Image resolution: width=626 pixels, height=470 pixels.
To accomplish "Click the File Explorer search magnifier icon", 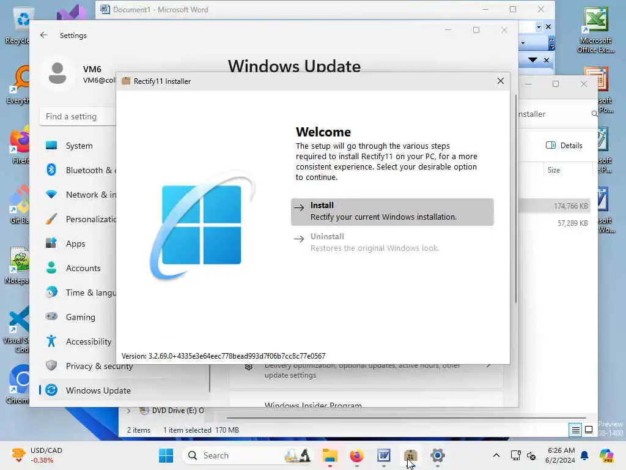I will pos(594,114).
